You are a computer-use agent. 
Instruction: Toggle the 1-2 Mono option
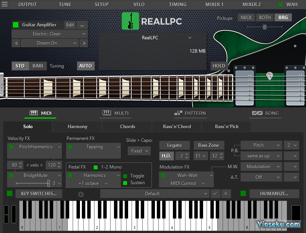point(96,167)
